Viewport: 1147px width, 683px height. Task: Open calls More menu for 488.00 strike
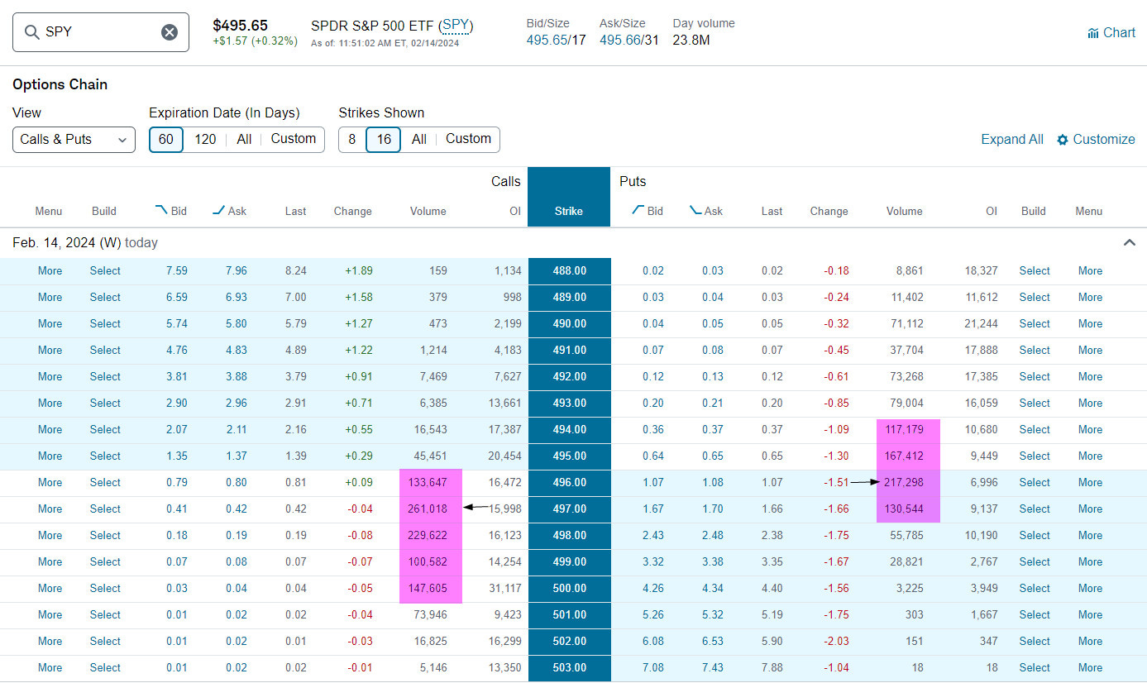tap(50, 270)
